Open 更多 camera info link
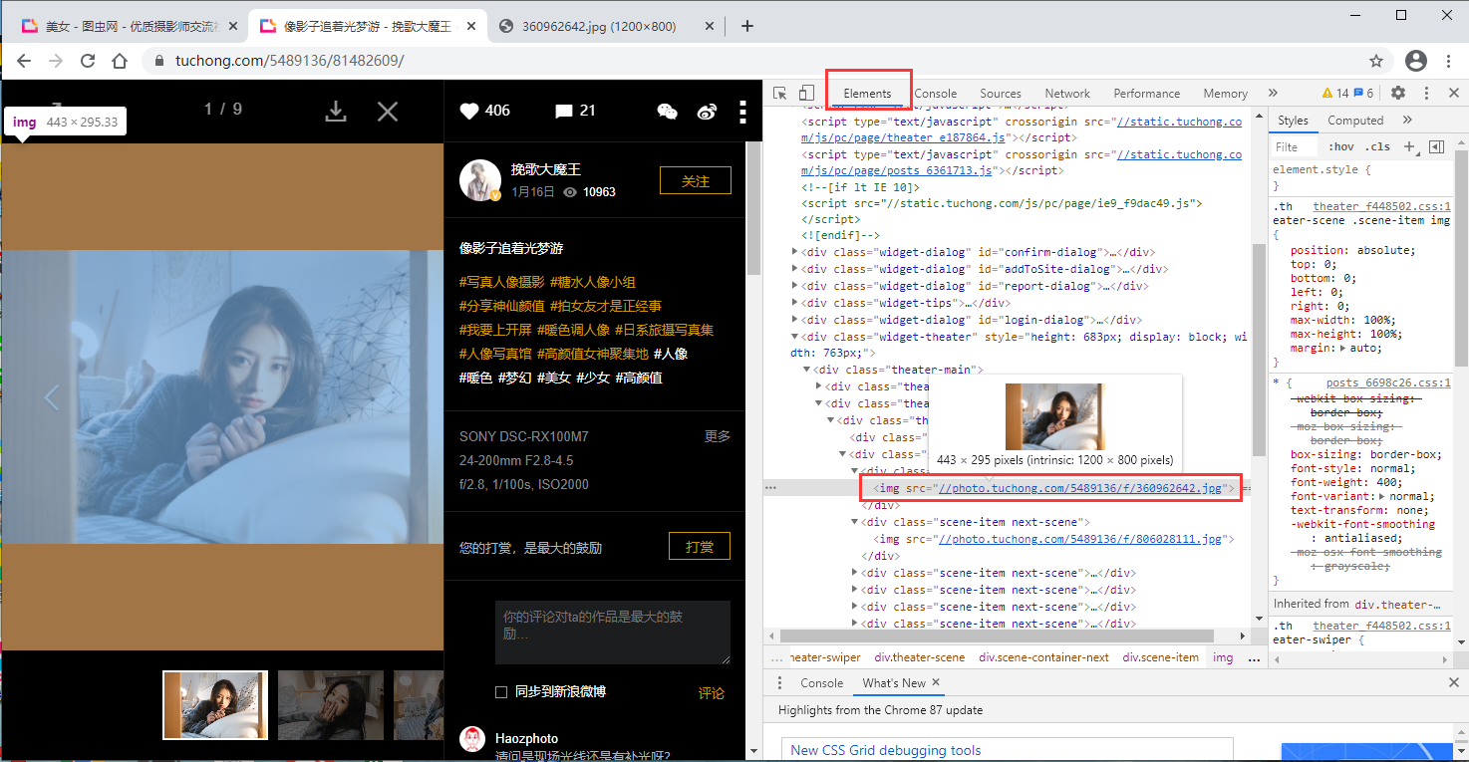Screen dimensions: 1469x762 pos(718,436)
